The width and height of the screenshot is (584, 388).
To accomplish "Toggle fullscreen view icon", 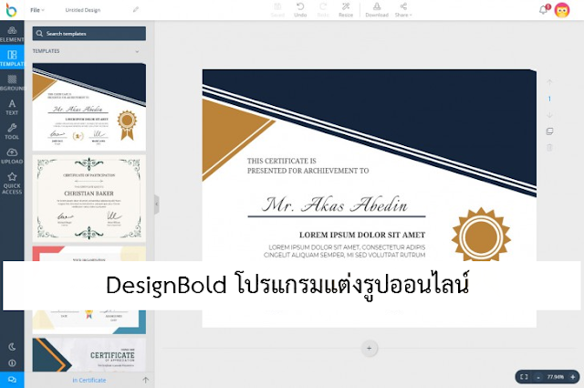I will click(524, 377).
